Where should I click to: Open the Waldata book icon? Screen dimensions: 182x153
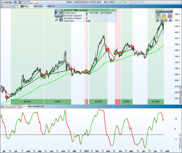(x=15, y=2)
